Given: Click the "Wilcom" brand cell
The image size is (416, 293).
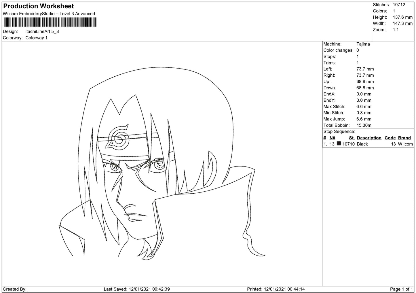Looking at the screenshot, I should point(405,144).
